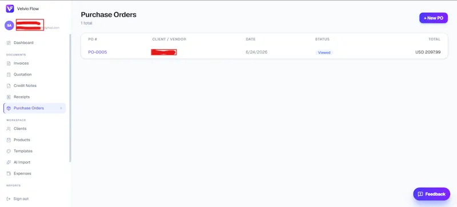Click the DATE column header
This screenshot has width=457, height=207.
[x=251, y=39]
